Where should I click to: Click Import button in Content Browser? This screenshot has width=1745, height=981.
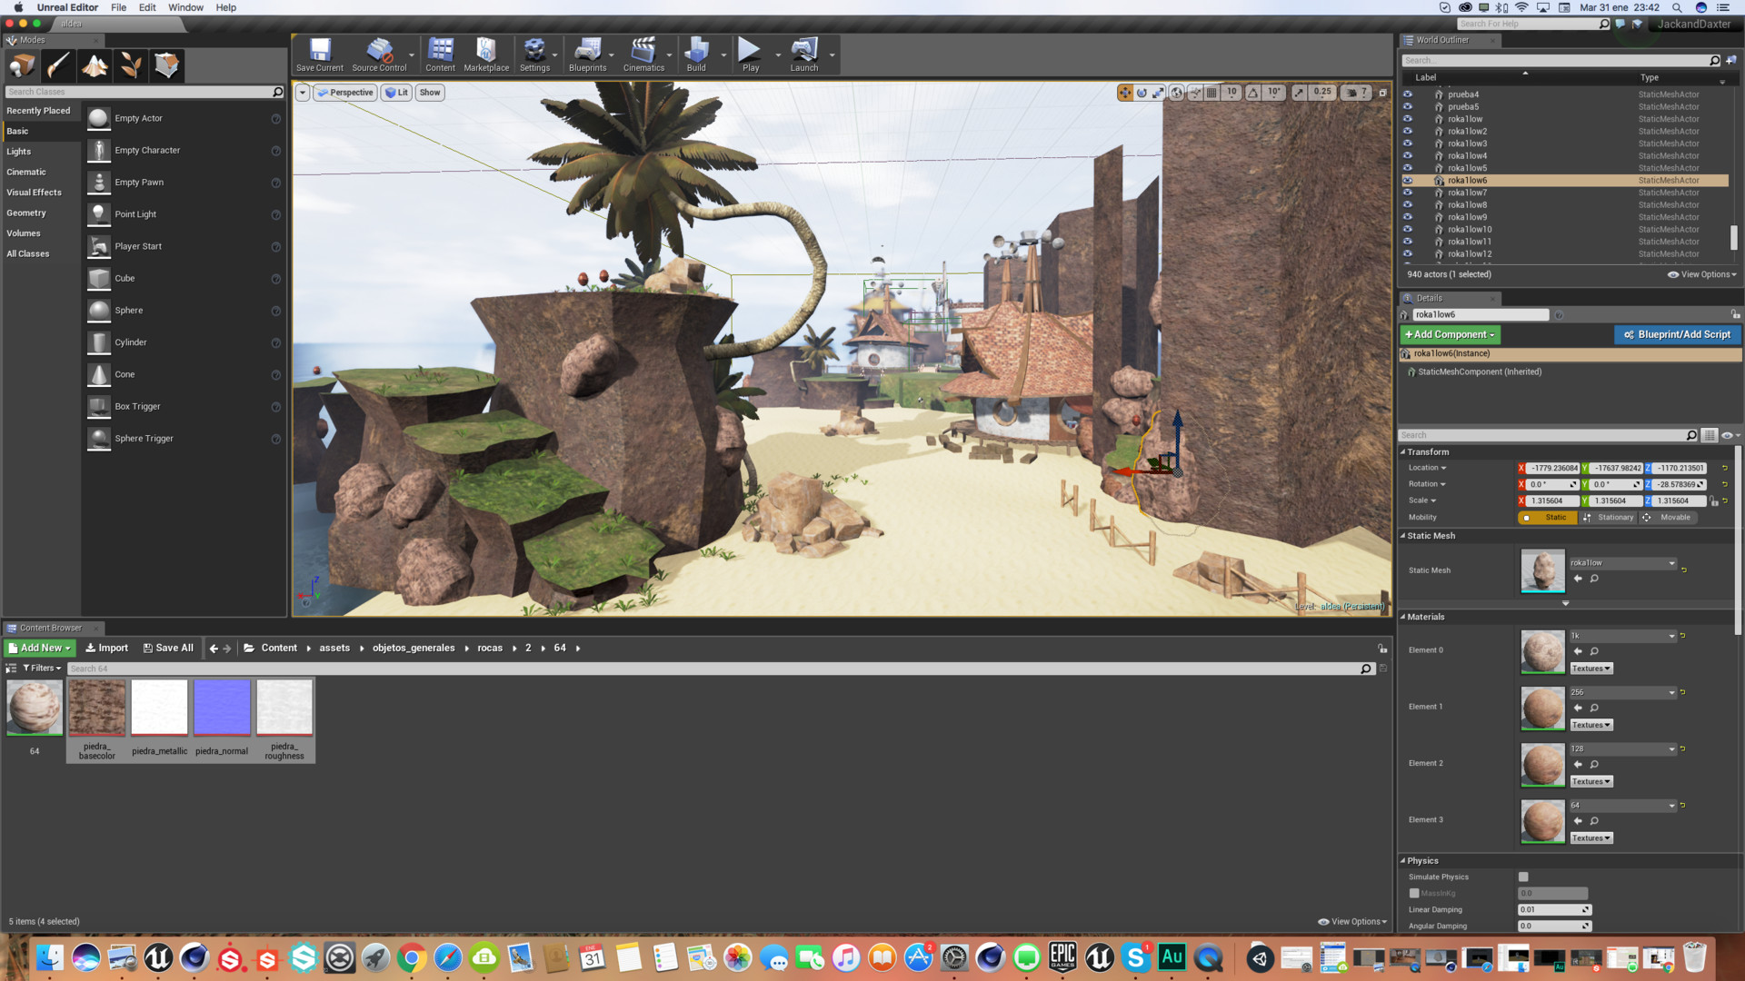(106, 649)
